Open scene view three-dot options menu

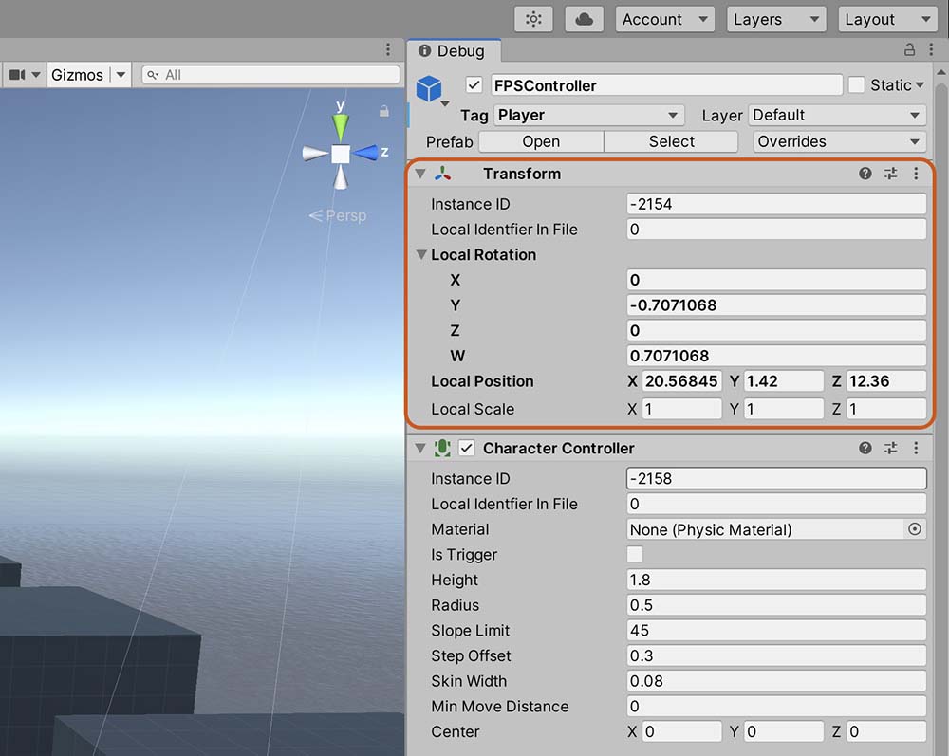pos(388,49)
